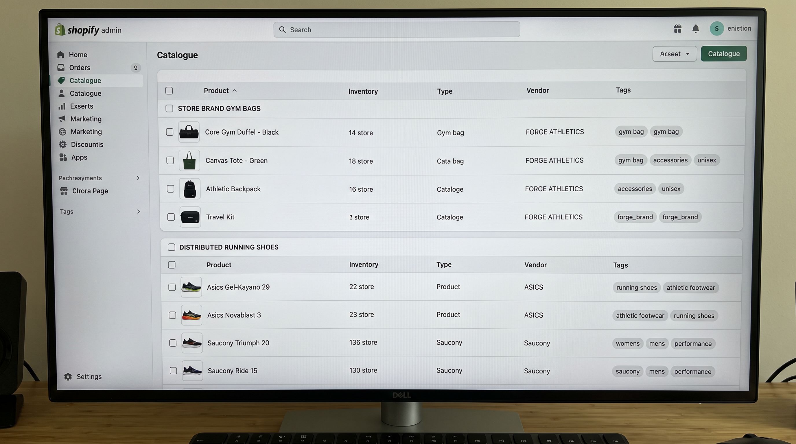Click the megaphone Marketing icon

(x=62, y=119)
